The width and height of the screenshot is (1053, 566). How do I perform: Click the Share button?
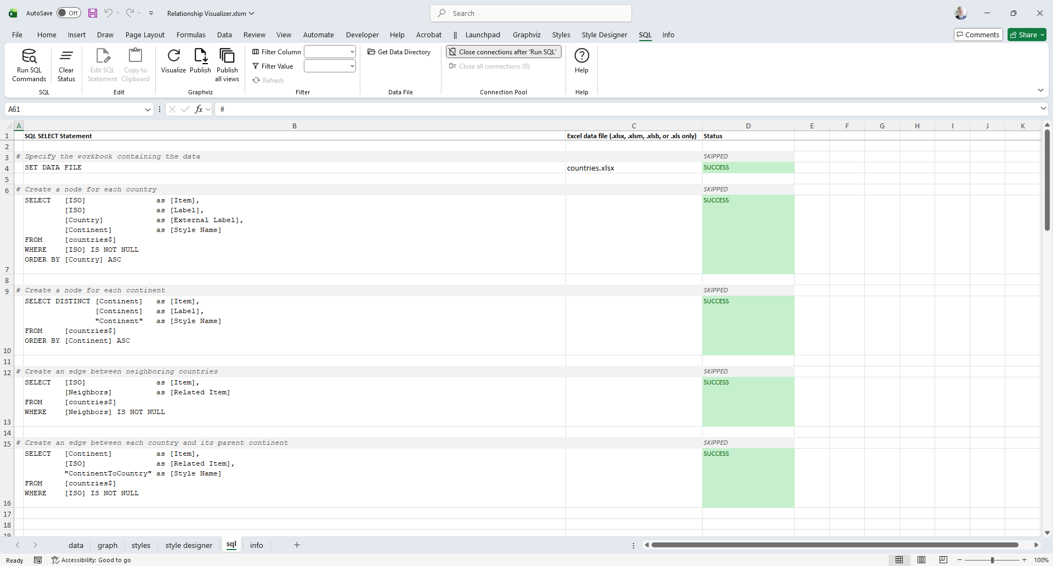(x=1027, y=35)
